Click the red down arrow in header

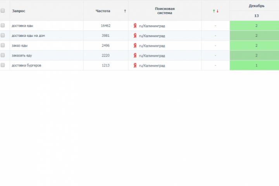coord(217,11)
